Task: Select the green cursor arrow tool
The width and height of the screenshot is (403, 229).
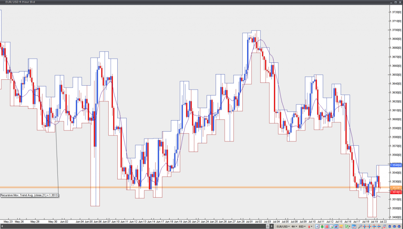Action: [x=348, y=226]
